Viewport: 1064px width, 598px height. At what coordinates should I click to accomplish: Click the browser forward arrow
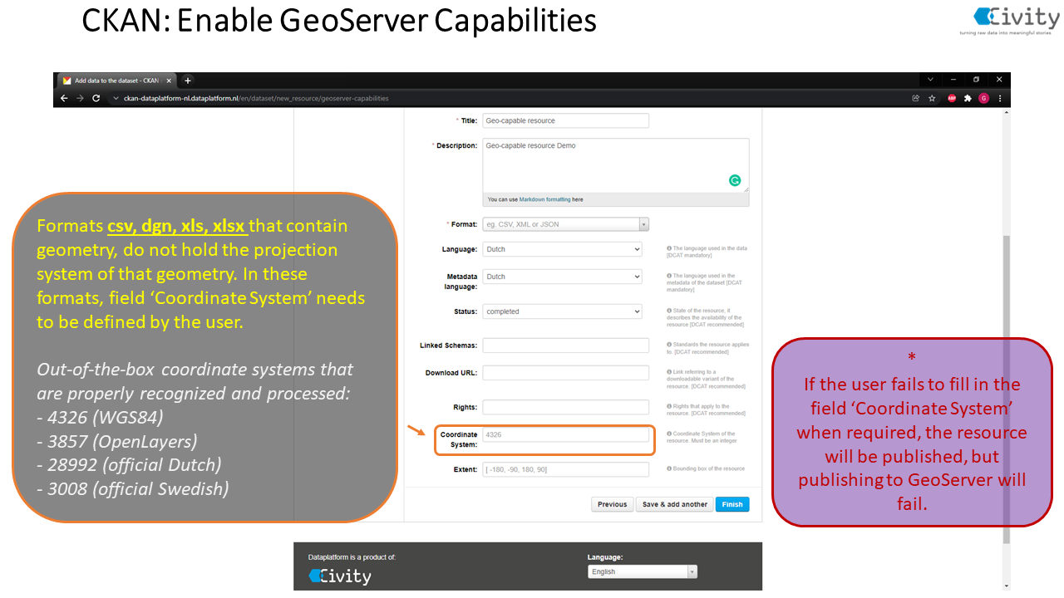pyautogui.click(x=80, y=98)
